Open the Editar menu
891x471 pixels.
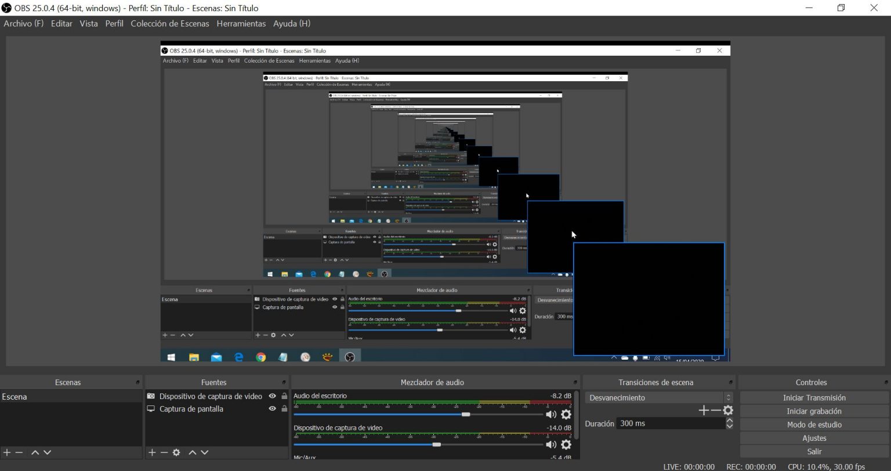tap(61, 24)
